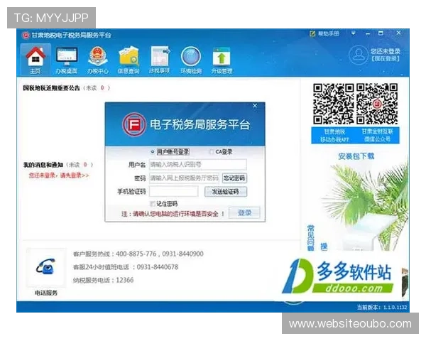Image resolution: width=426 pixels, height=341 pixels.
Task: Click the 发送验证码 button
Action: [226, 192]
